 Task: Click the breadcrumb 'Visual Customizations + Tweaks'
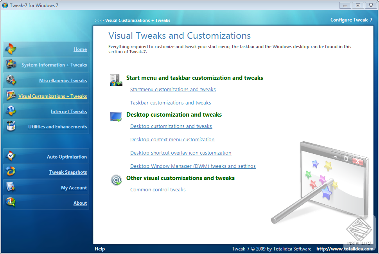(138, 21)
